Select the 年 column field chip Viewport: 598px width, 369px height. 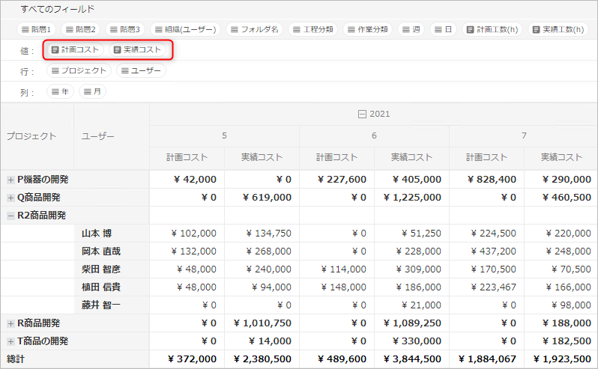pos(61,91)
